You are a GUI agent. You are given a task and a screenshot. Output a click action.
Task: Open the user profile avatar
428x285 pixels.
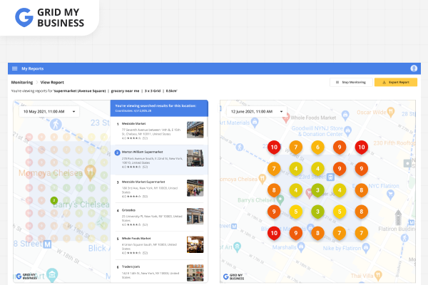point(414,68)
